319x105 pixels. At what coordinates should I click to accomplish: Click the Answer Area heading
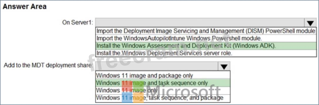pyautogui.click(x=25, y=6)
